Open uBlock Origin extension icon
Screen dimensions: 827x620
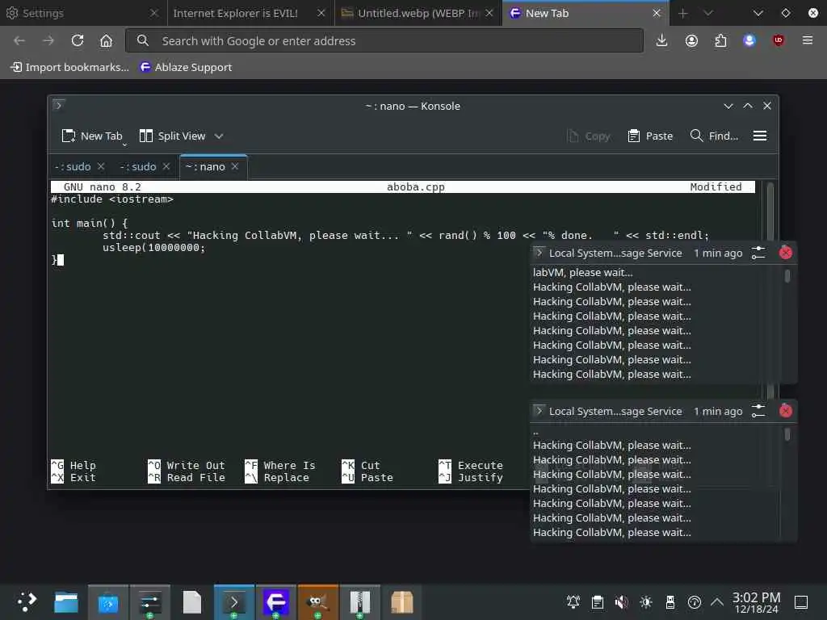click(779, 40)
